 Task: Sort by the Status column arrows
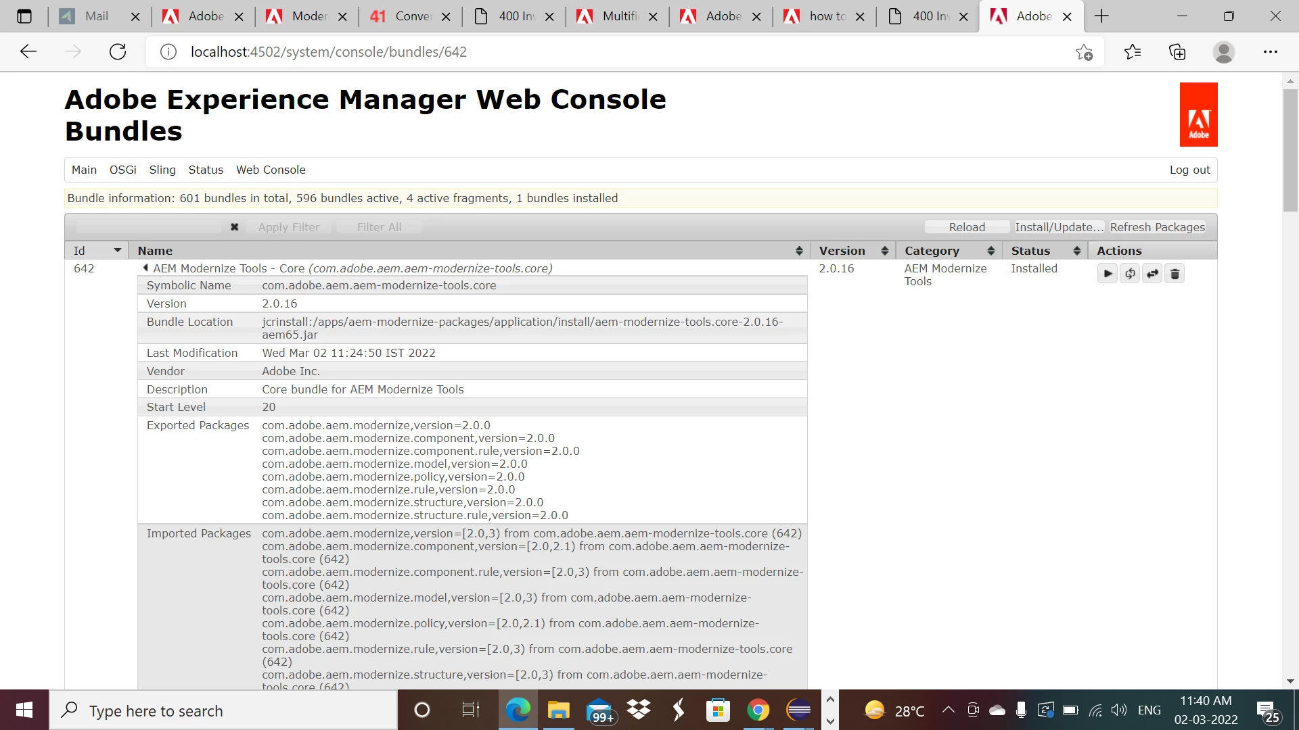pyautogui.click(x=1076, y=251)
